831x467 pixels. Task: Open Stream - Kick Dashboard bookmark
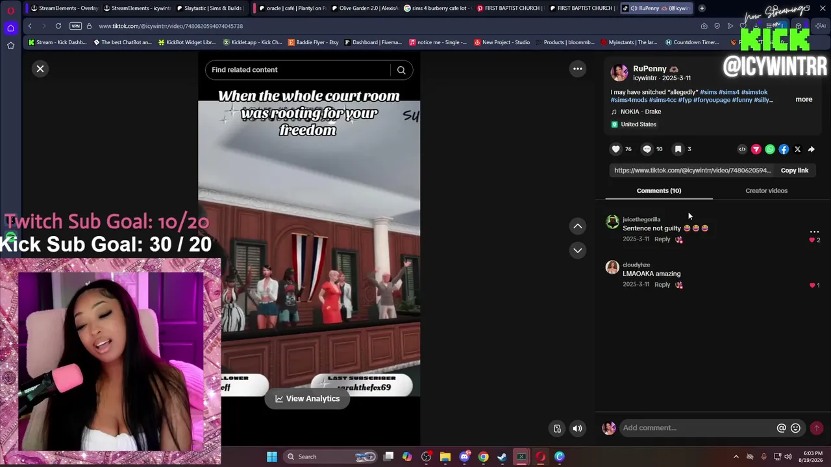click(57, 43)
